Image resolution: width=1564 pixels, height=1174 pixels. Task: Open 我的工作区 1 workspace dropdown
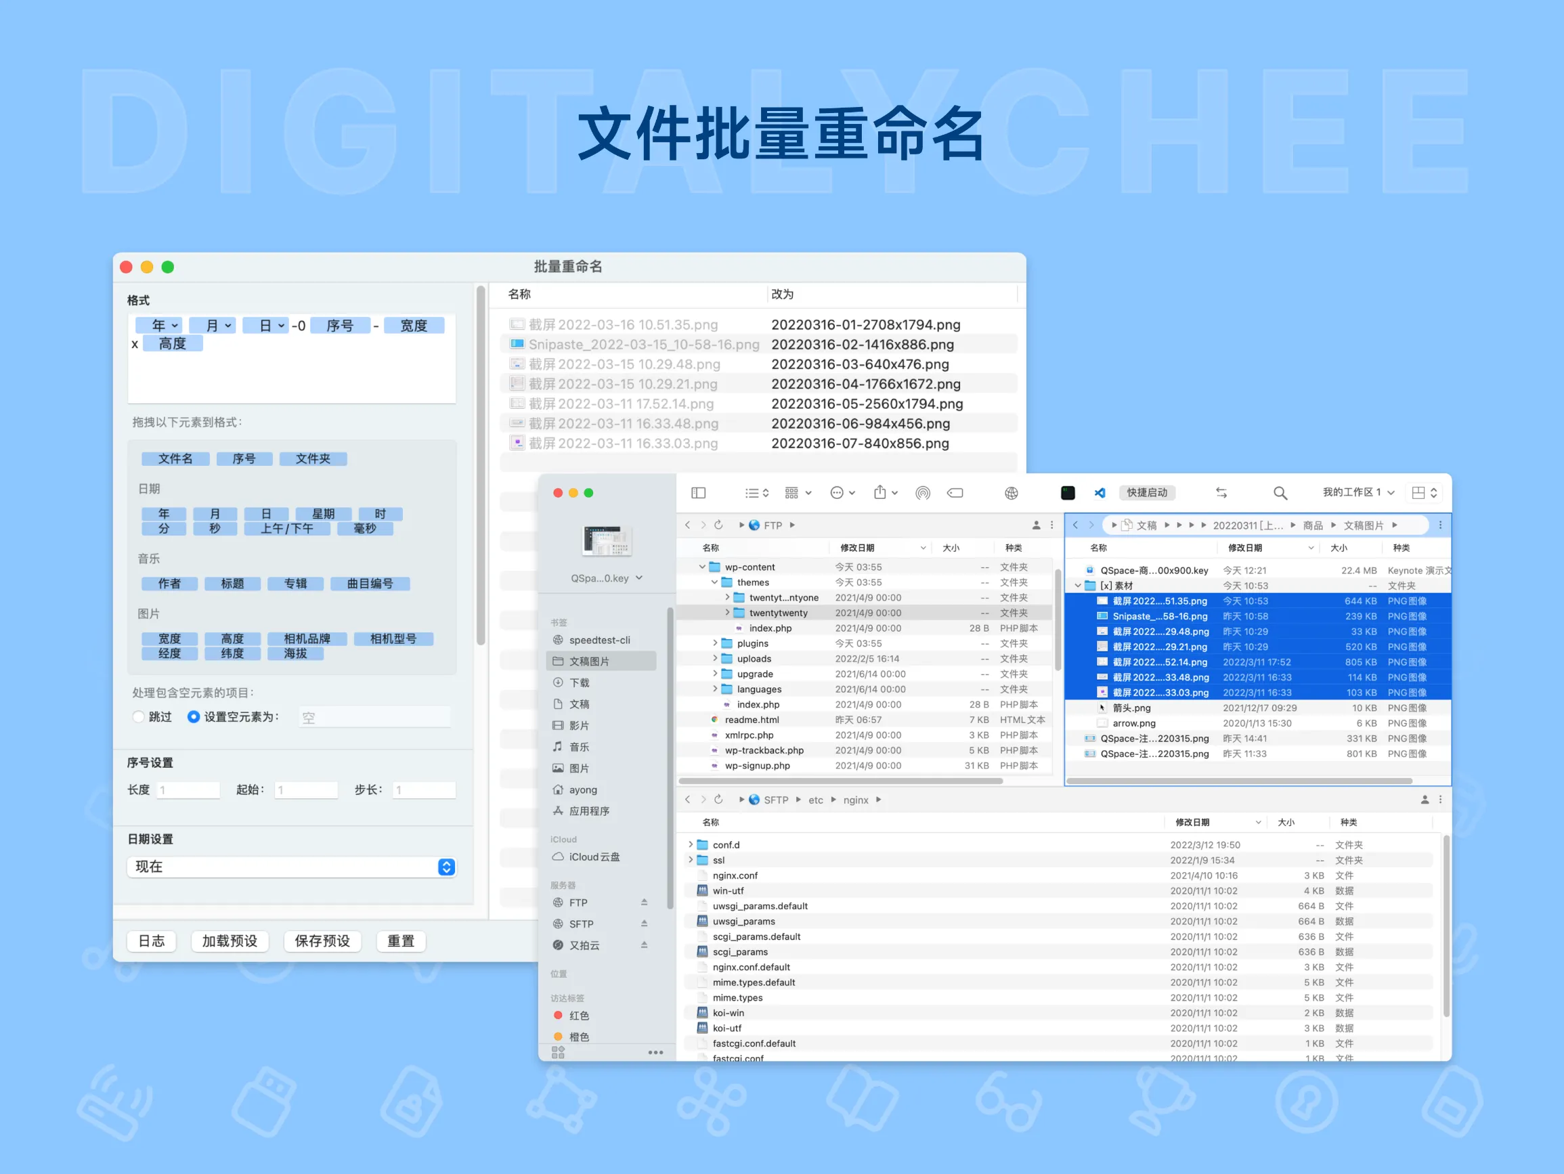pyautogui.click(x=1357, y=493)
